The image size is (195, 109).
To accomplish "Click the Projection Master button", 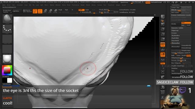I will pos(7,11).
